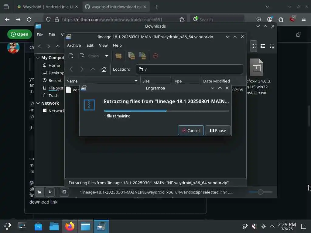311x233 pixels.
Task: Open Firefox from the taskbar
Action: tap(70, 226)
